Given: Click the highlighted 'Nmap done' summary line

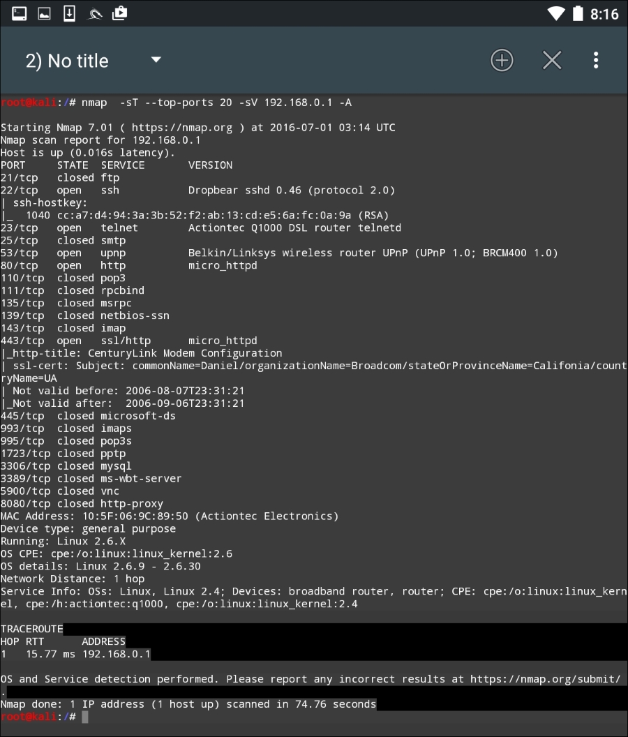Looking at the screenshot, I should (188, 703).
